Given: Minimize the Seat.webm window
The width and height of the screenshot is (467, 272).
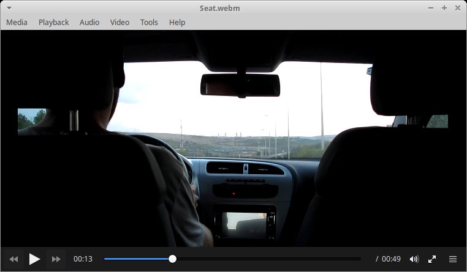Looking at the screenshot, I should pos(431,8).
